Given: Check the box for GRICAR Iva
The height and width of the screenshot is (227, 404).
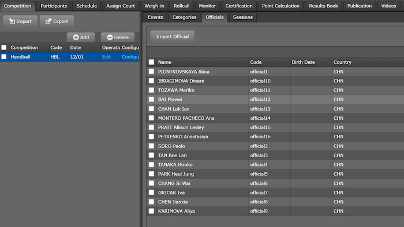Looking at the screenshot, I should pyautogui.click(x=151, y=192).
